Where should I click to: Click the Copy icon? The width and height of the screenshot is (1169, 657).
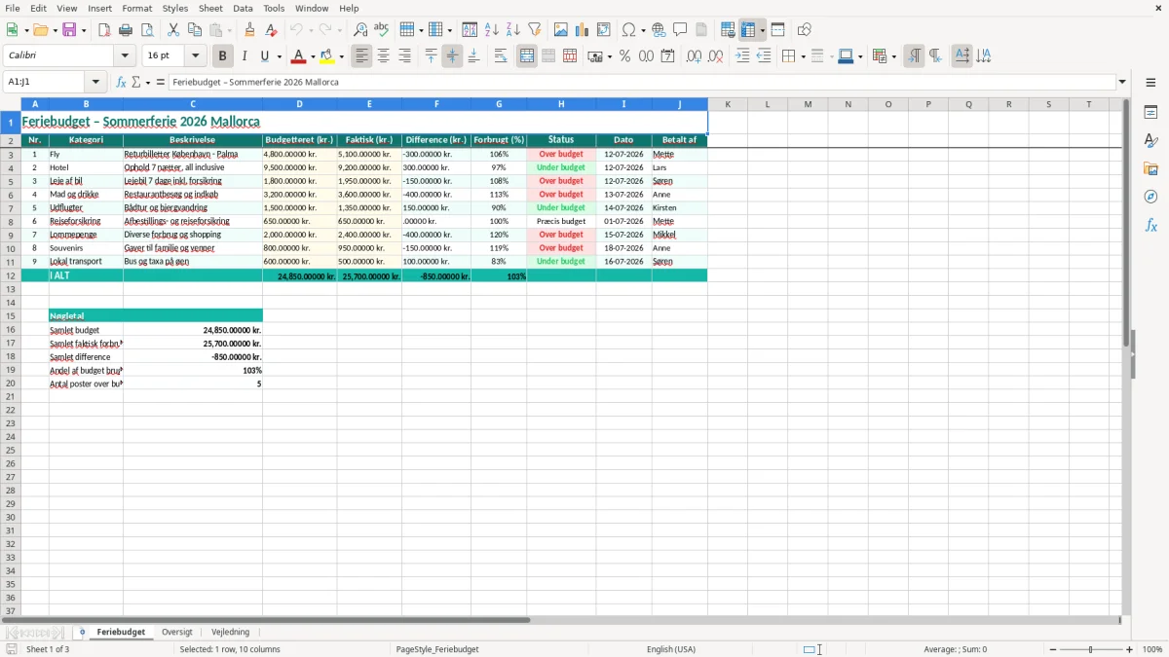coord(195,30)
